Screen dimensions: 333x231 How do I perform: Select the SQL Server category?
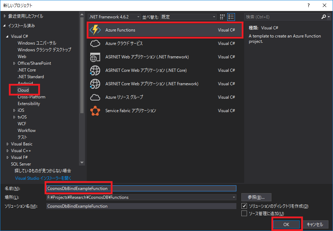coord(21,164)
